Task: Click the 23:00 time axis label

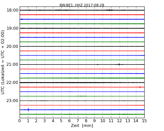Action: click(x=12, y=101)
